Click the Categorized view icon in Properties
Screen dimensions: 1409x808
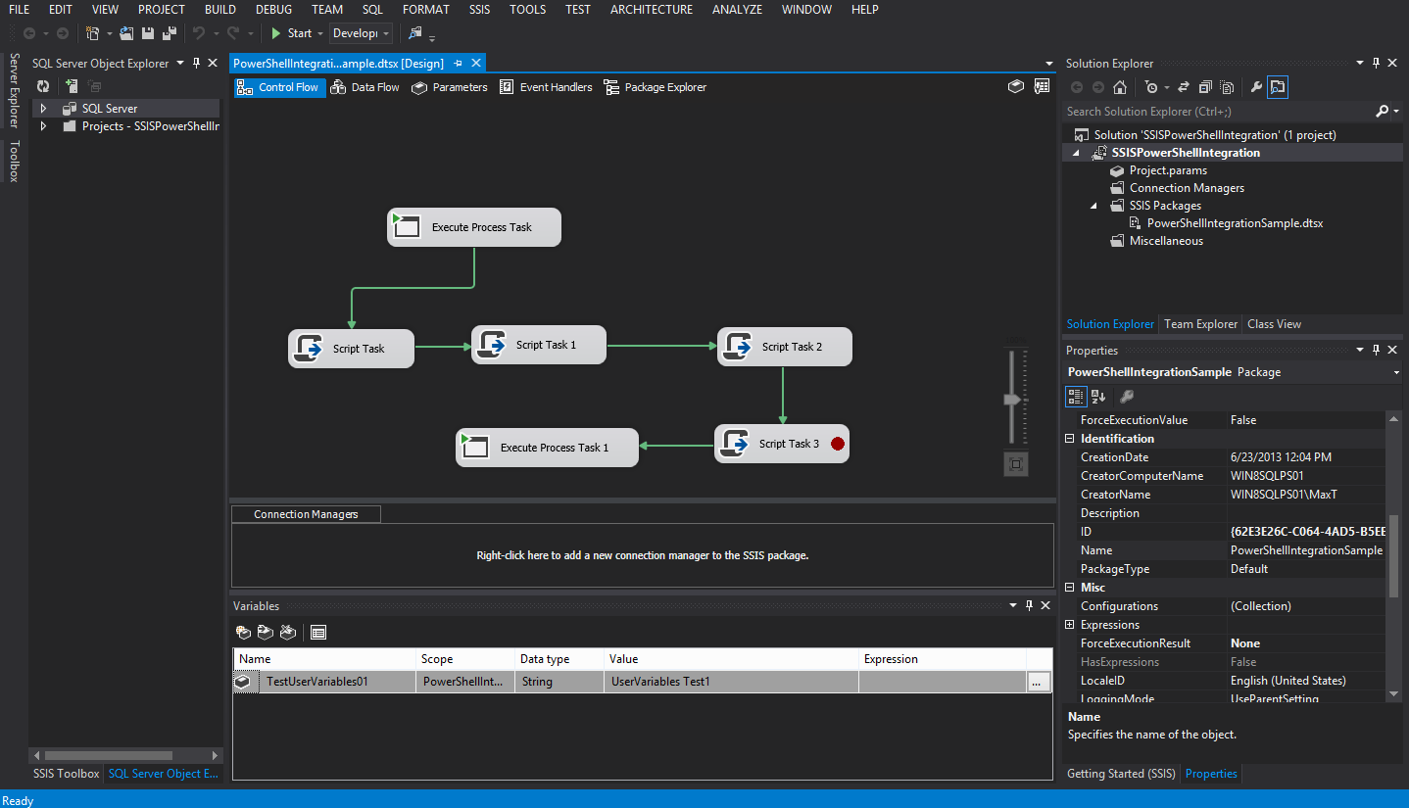tap(1076, 396)
